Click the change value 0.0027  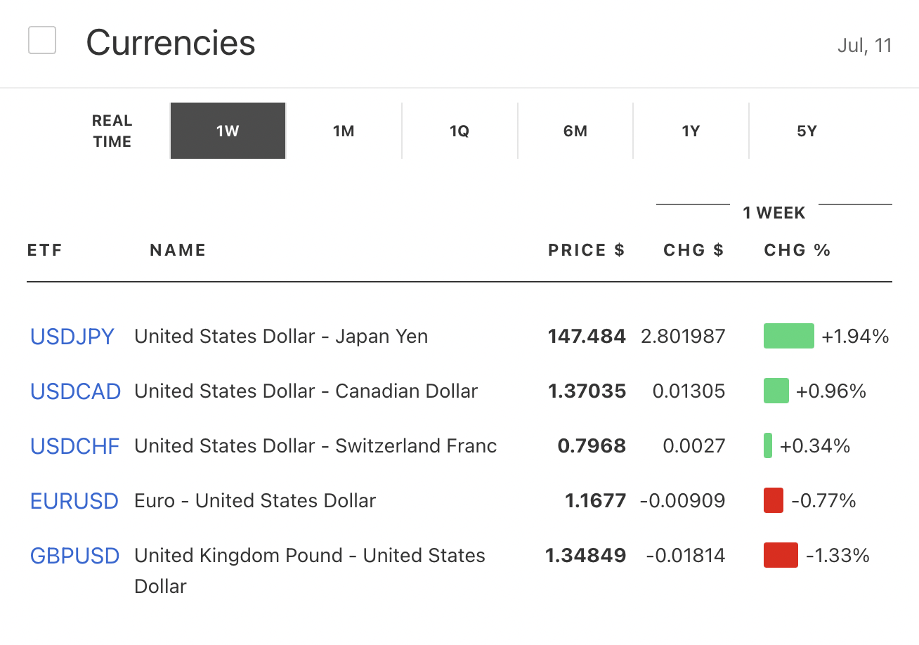694,446
